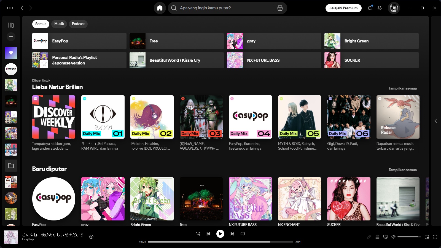Viewport: 441px width, 248px height.
Task: Seek on the song progress bar
Action: pos(220,242)
